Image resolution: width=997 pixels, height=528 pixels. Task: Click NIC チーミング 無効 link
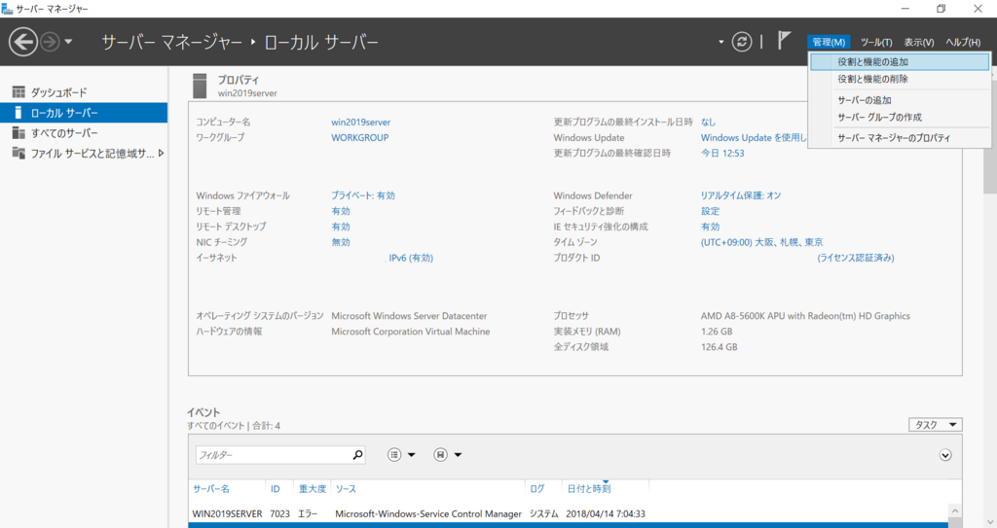pyautogui.click(x=340, y=242)
